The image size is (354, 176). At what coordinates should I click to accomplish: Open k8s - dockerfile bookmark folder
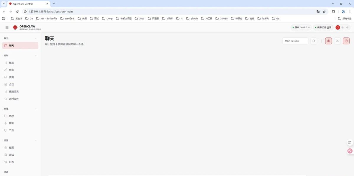(x=46, y=18)
